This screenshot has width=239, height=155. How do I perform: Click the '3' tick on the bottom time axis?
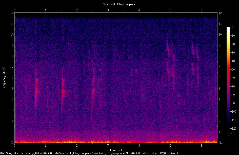tap(108, 146)
